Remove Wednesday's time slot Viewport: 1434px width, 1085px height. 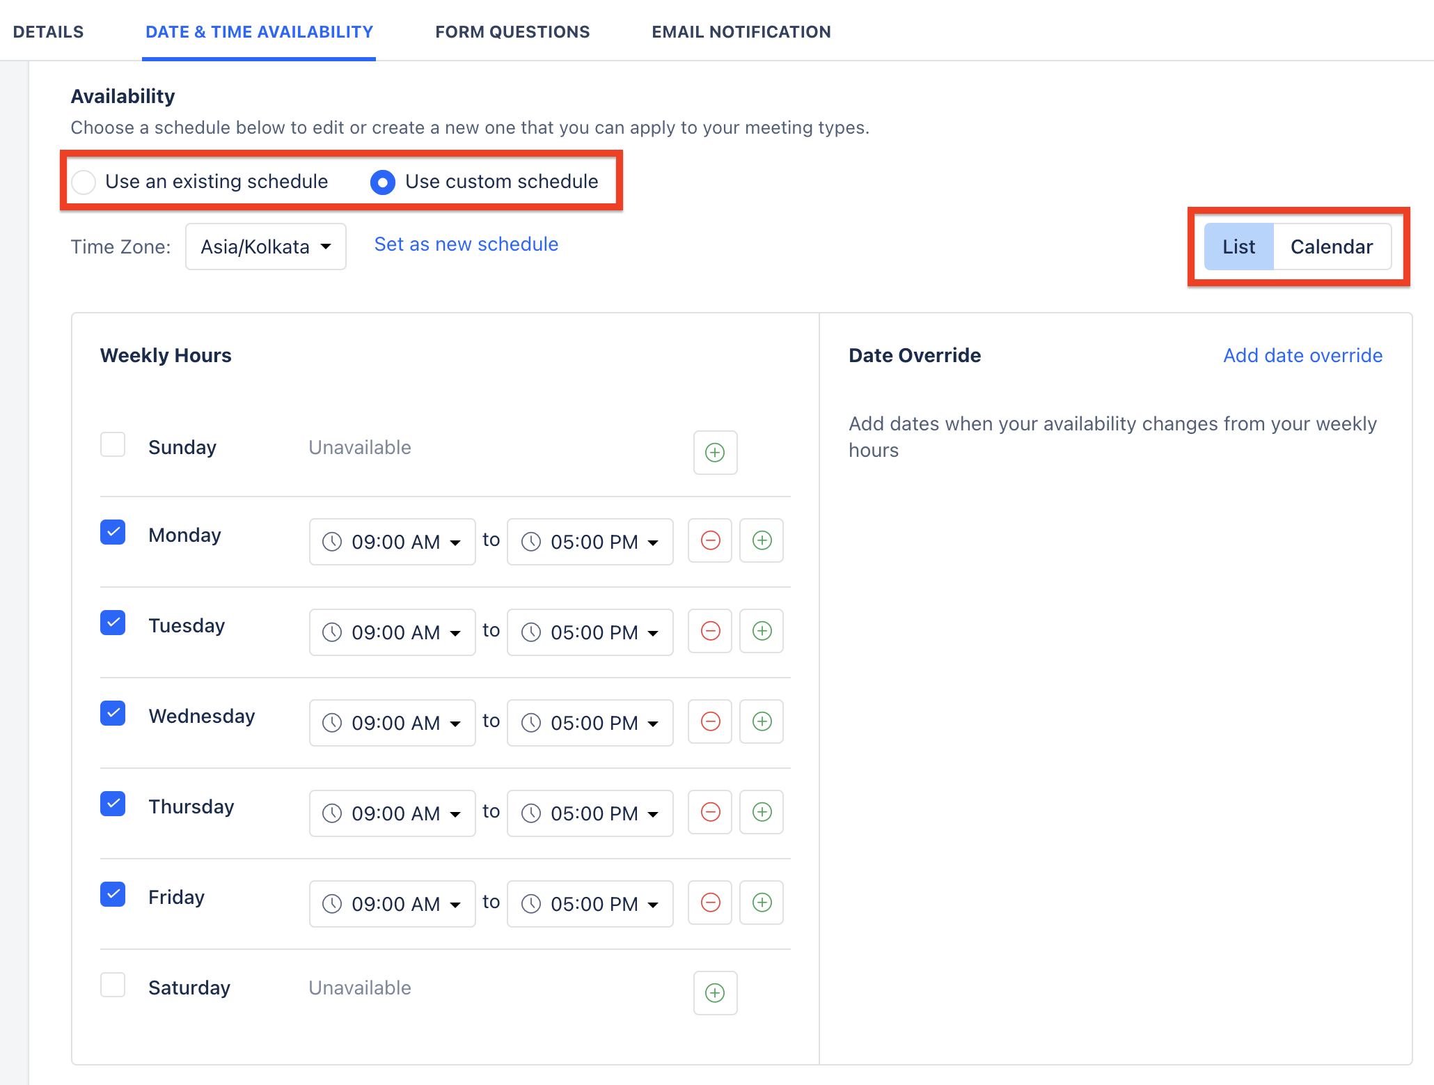pos(710,721)
